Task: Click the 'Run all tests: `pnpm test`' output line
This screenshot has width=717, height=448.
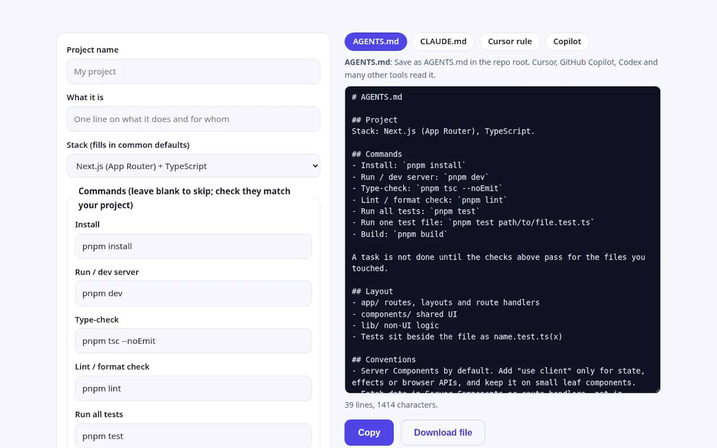Action: (x=416, y=211)
